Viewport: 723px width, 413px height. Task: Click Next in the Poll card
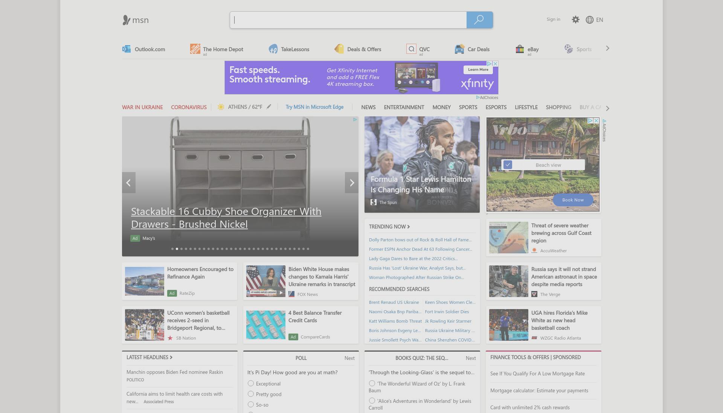[x=349, y=358]
